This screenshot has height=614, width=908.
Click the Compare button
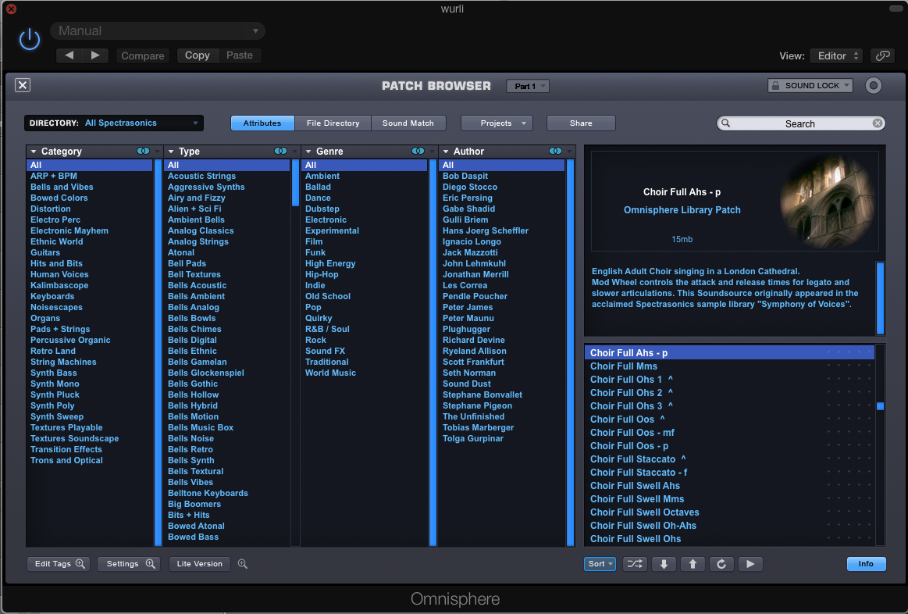142,55
